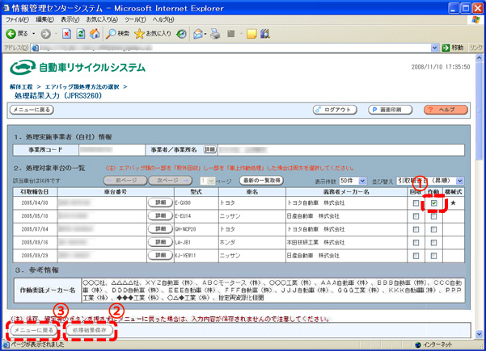This screenshot has width=486, height=351.
Task: Click the bottom メニューに戻る button
Action: click(34, 330)
